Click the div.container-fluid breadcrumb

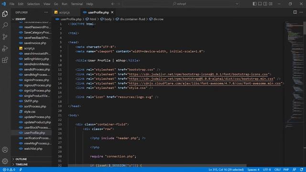pyautogui.click(x=131, y=19)
